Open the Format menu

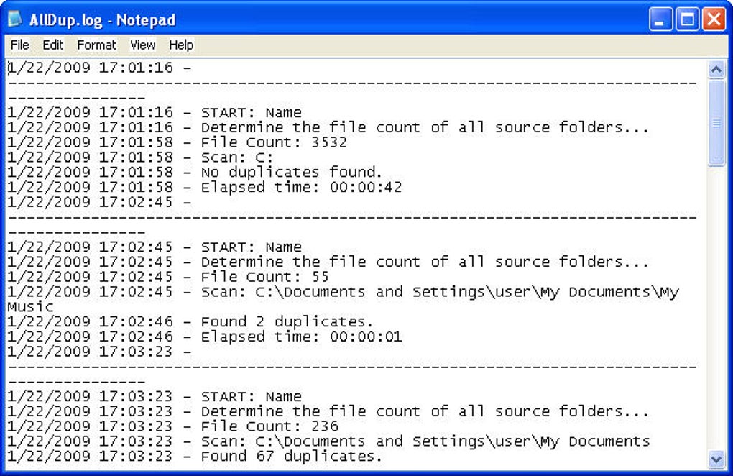click(x=96, y=45)
